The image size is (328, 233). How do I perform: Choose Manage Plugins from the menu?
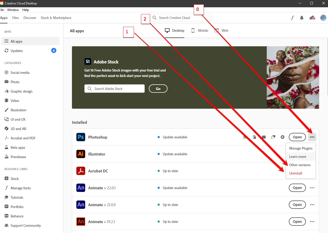click(301, 148)
